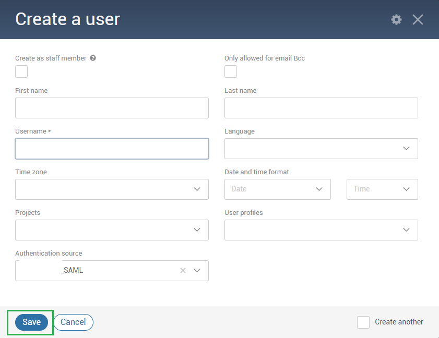Viewport: 439px width, 338px height.
Task: Click the First name text field
Action: (x=112, y=107)
